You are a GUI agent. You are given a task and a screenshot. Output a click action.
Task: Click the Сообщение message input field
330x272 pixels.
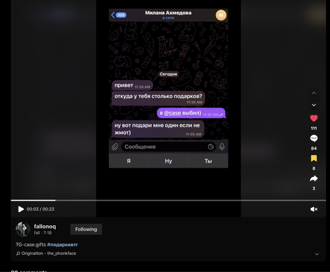click(169, 147)
